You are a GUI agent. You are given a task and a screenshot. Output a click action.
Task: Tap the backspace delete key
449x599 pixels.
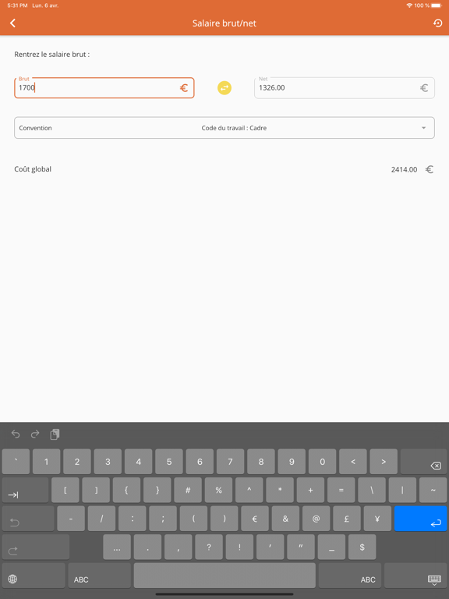point(423,462)
